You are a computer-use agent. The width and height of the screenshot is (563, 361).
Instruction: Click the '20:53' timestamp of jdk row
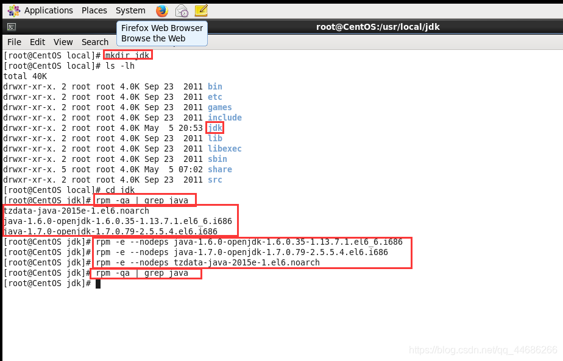191,128
